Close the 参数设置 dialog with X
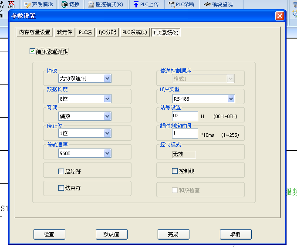Image resolution: width=297 pixels, height=247 pixels. [280, 16]
